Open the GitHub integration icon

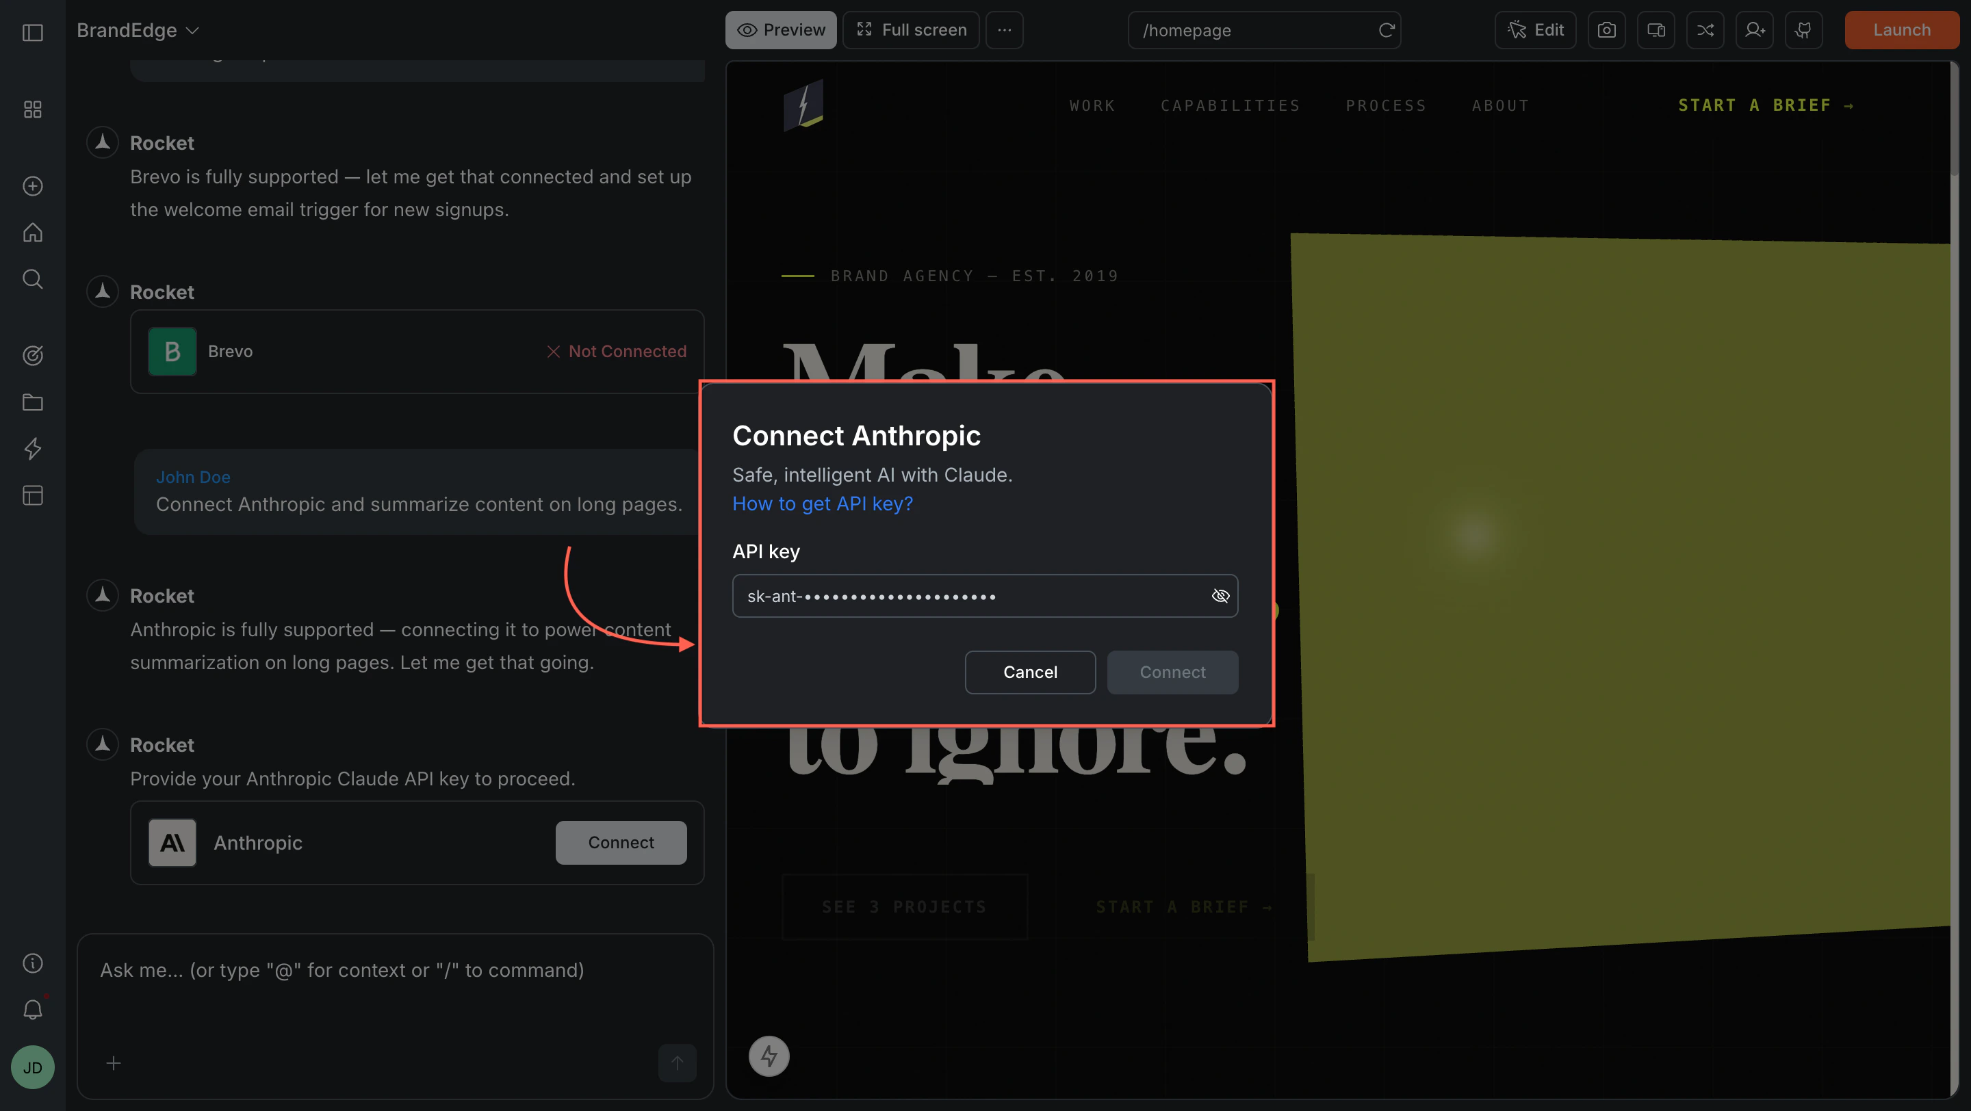click(x=1803, y=30)
